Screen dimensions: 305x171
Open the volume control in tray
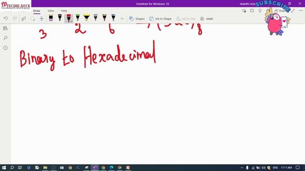tap(264, 168)
